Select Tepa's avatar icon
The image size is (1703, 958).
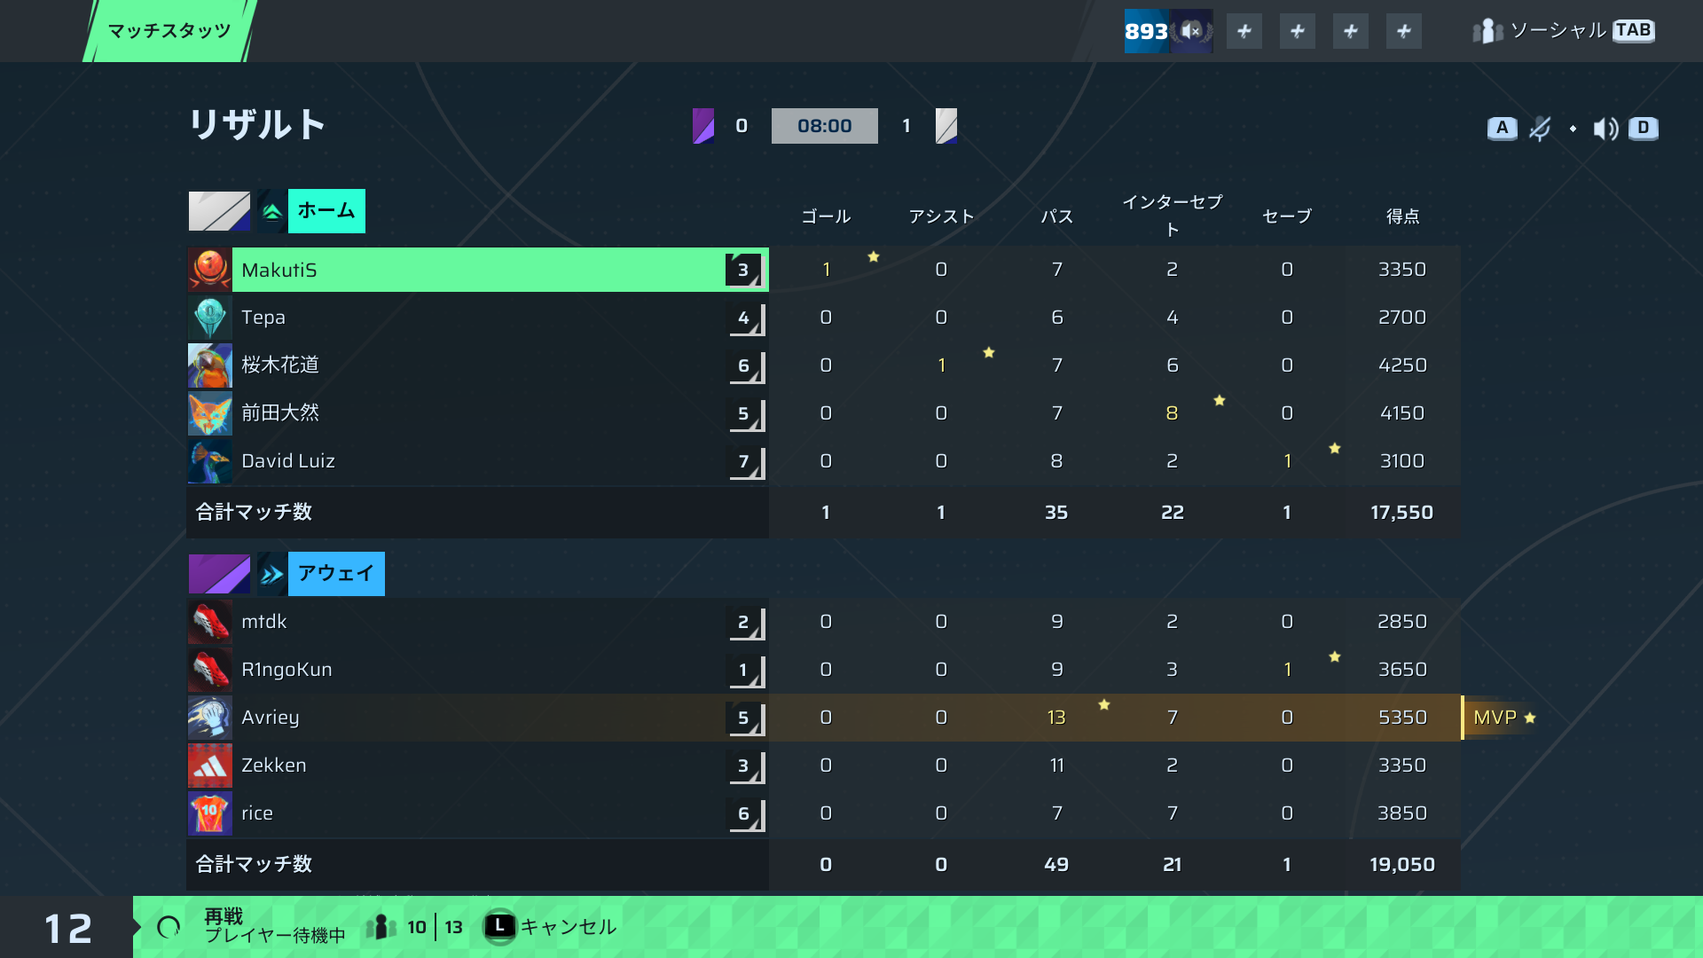point(210,318)
